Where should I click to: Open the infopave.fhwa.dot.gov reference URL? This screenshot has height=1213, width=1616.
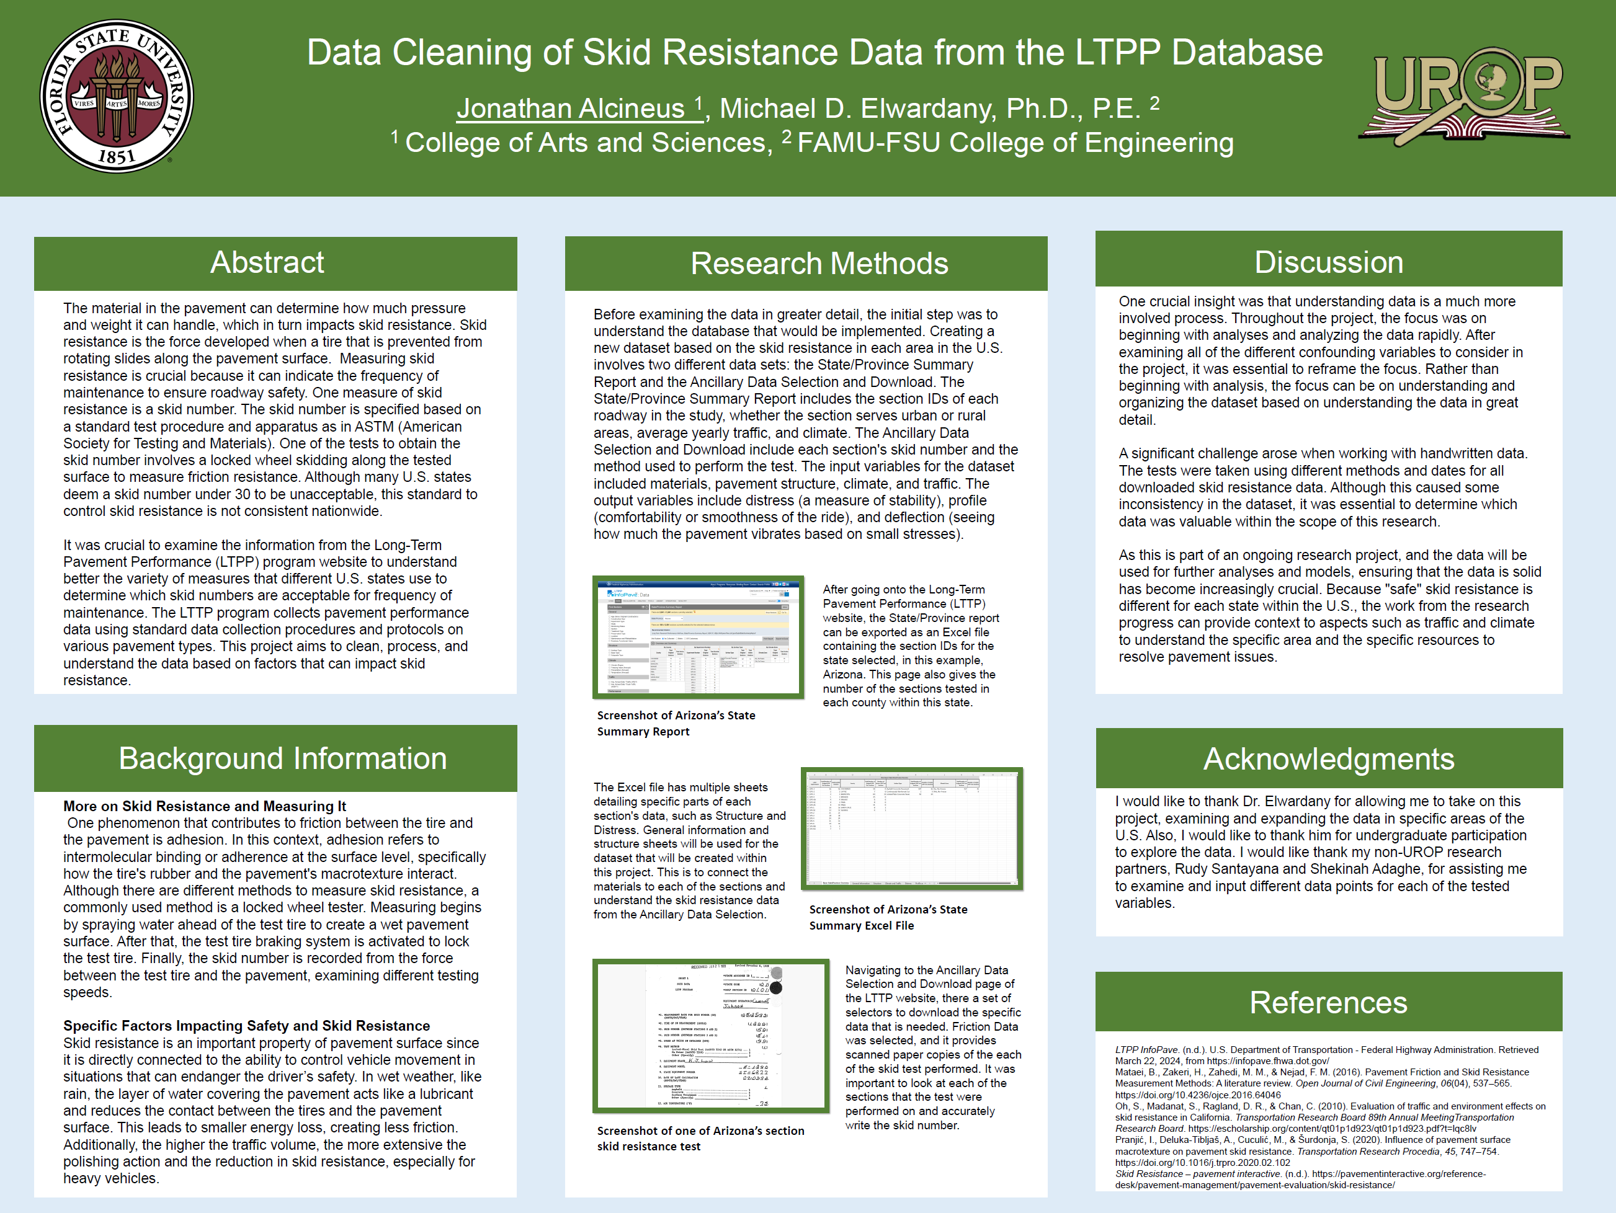click(x=1267, y=1061)
